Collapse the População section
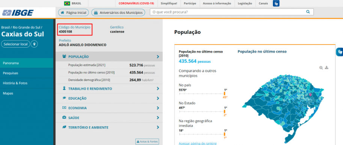 (109, 57)
